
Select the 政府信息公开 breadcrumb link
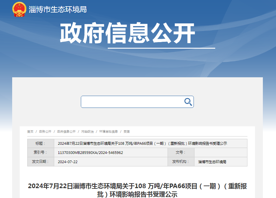tap(66, 132)
